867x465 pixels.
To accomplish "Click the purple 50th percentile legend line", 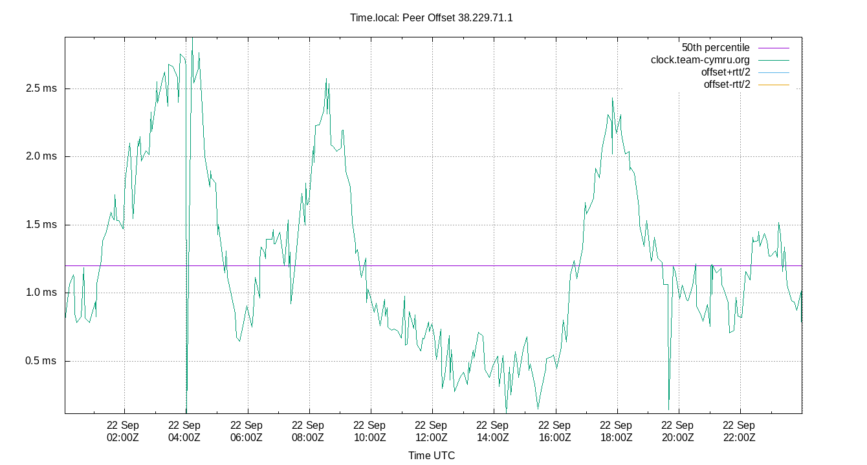I will pyautogui.click(x=773, y=48).
